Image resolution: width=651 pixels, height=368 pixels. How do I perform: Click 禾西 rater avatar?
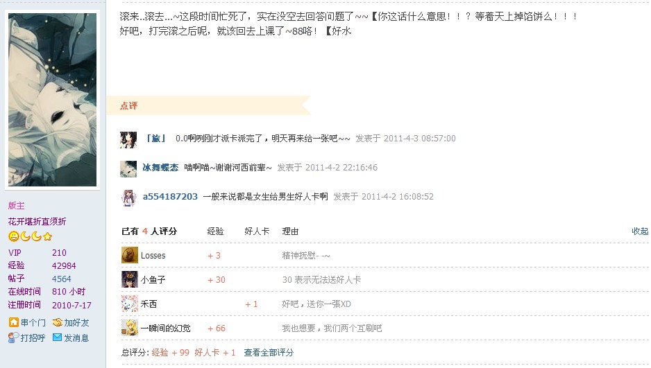[x=130, y=304]
